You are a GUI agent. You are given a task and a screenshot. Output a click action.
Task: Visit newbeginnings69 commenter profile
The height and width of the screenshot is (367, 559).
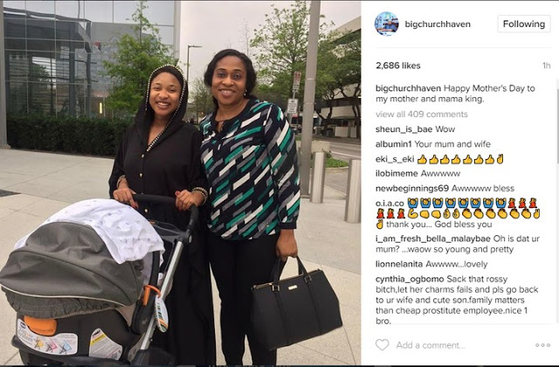(412, 189)
